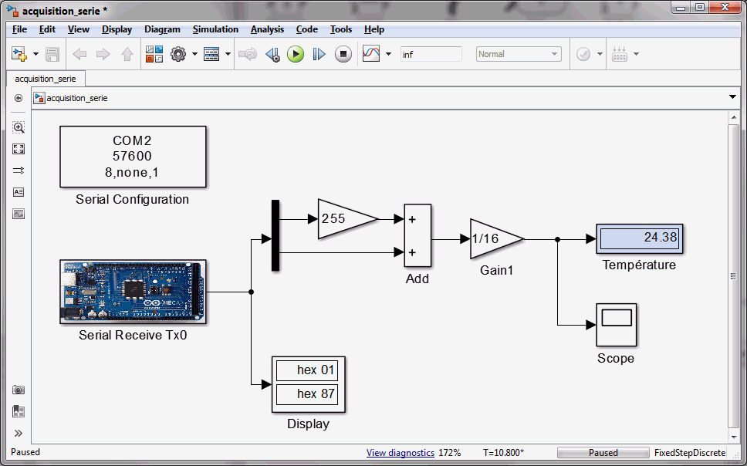Click the 172% zoom level text
The image size is (747, 466).
click(x=450, y=453)
